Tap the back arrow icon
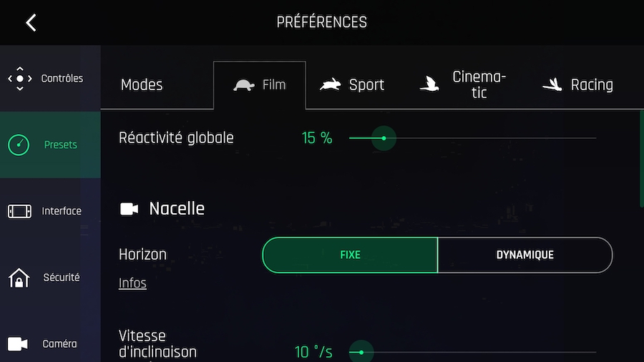Image resolution: width=644 pixels, height=362 pixels. pos(31,22)
